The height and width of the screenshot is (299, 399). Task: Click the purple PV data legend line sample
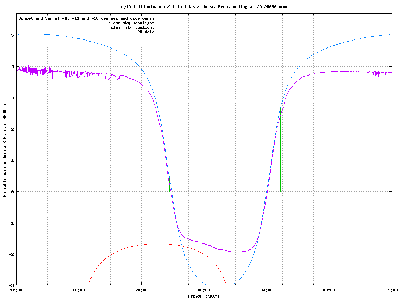[163, 32]
